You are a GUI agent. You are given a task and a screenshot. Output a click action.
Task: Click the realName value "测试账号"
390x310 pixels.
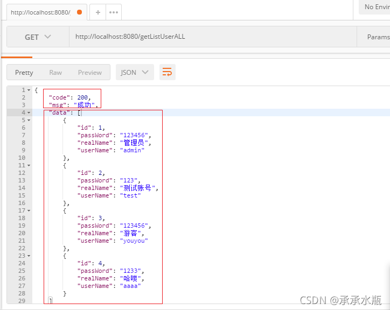click(x=137, y=188)
